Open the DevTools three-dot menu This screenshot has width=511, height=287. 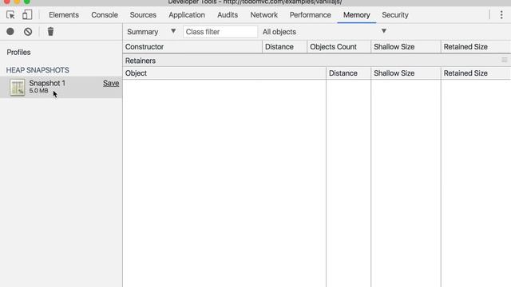[x=501, y=14]
